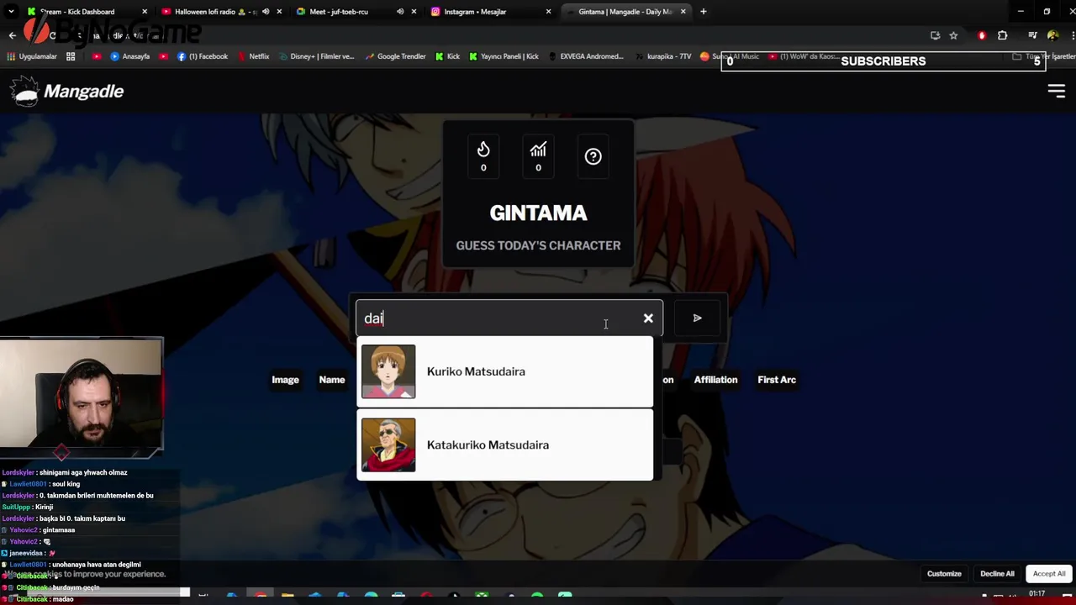Image resolution: width=1076 pixels, height=605 pixels.
Task: Close the Meet tab
Action: [x=414, y=12]
